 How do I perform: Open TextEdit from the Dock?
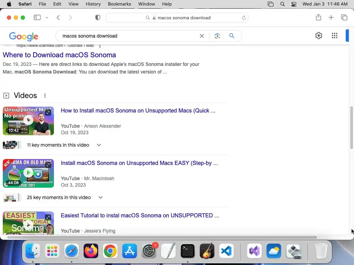(168, 251)
